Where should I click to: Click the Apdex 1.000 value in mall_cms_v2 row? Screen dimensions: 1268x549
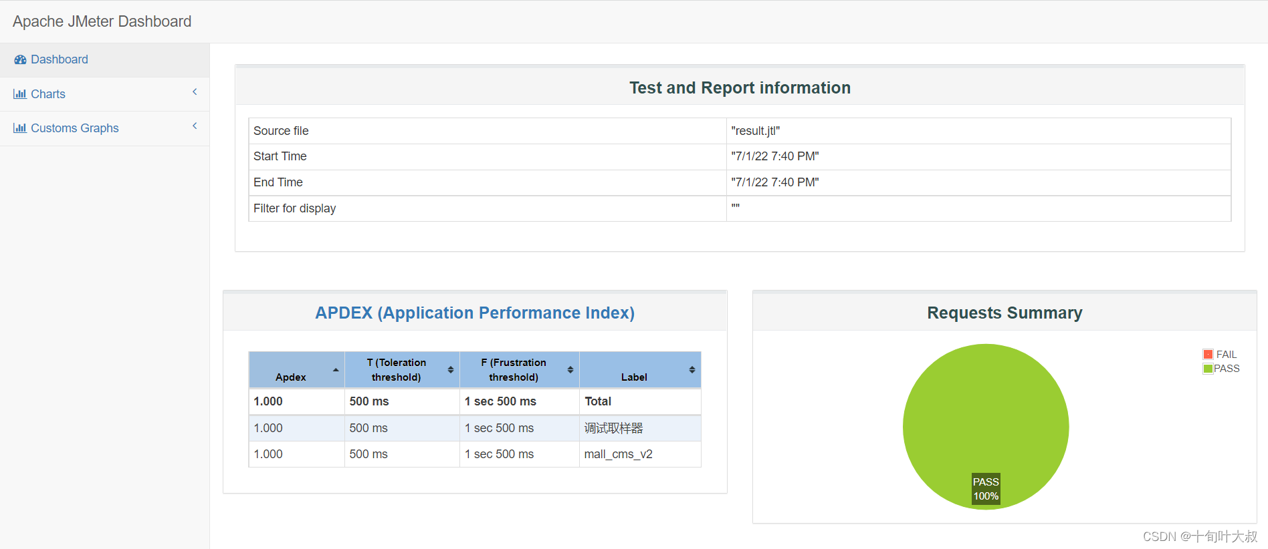pos(268,454)
